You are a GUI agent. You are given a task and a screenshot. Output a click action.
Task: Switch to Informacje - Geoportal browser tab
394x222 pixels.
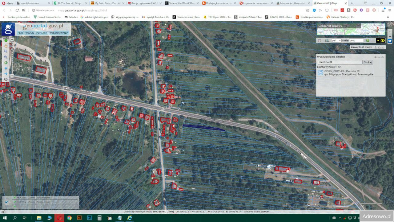(292, 3)
